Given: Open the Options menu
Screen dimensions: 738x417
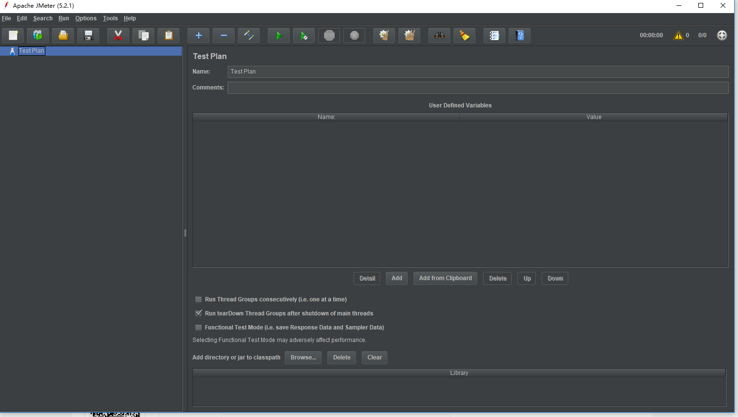Looking at the screenshot, I should point(86,18).
